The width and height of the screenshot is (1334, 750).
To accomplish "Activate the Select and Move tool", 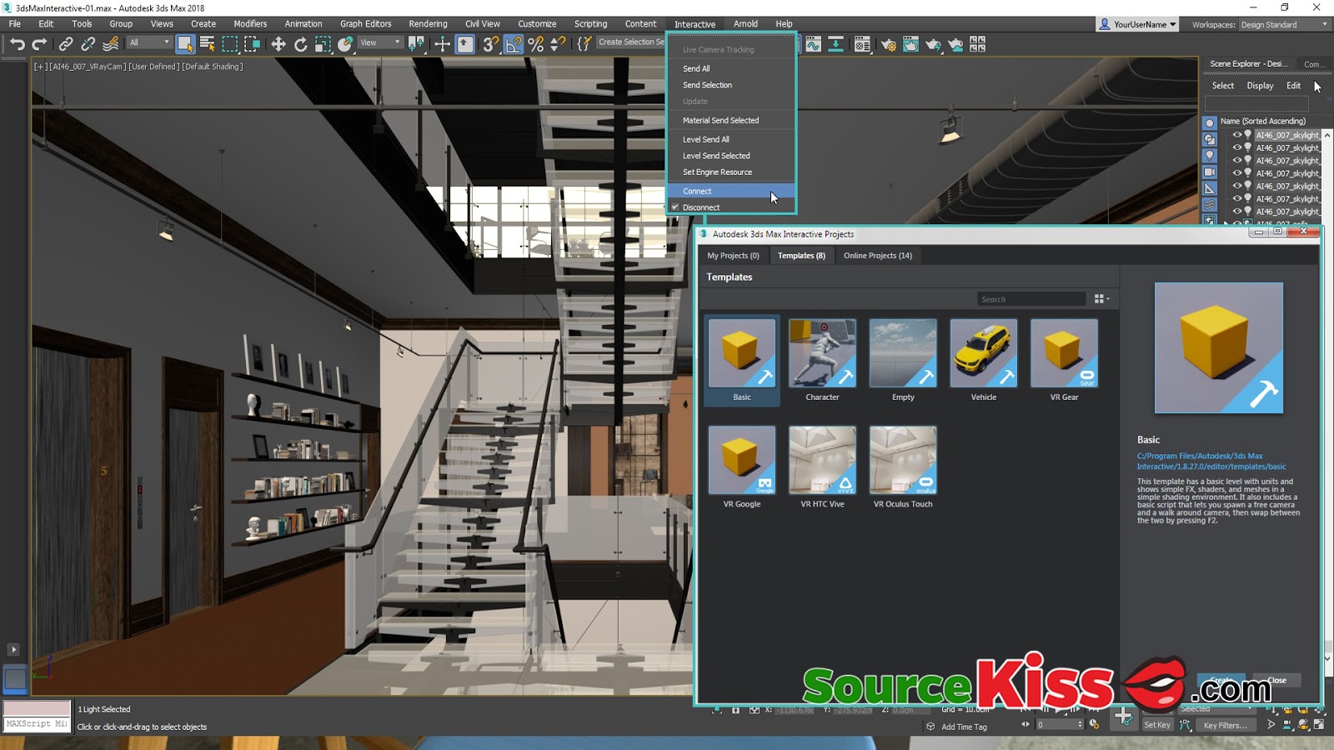I will [278, 44].
